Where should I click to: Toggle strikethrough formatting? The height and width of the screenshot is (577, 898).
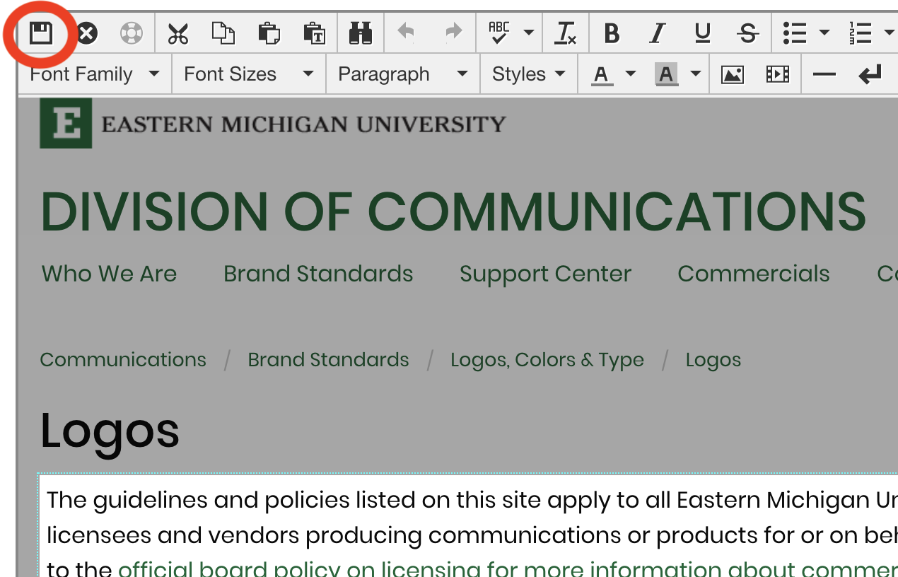tap(747, 33)
